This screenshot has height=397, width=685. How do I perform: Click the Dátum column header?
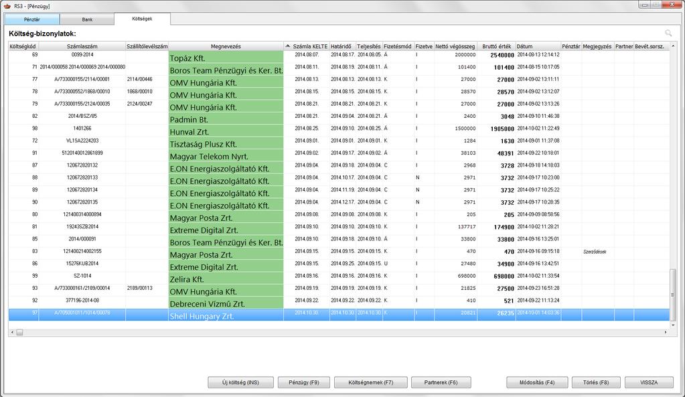click(x=538, y=46)
